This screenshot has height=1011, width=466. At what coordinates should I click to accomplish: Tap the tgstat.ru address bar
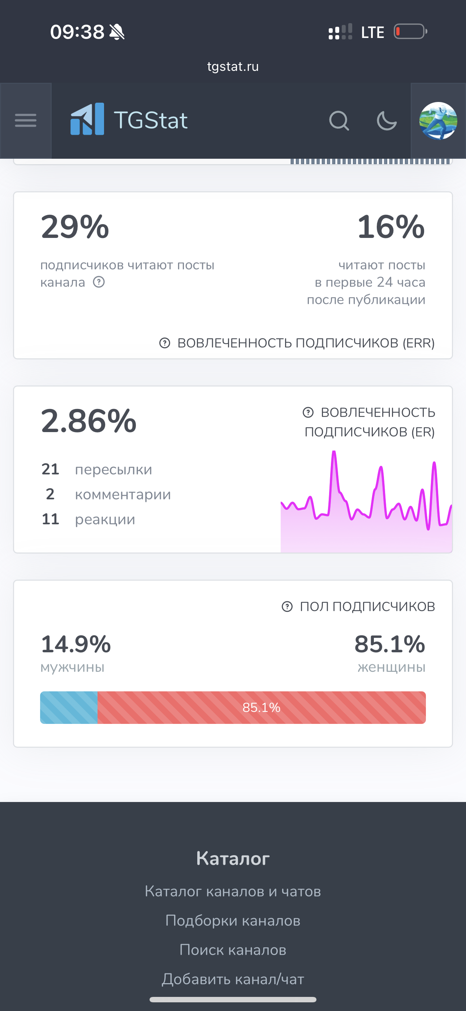(233, 67)
